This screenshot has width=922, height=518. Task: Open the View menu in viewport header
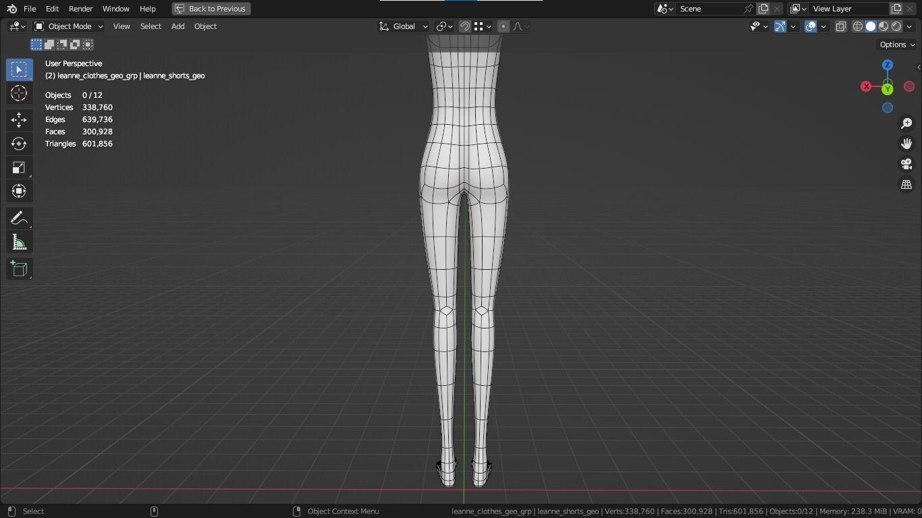point(121,26)
